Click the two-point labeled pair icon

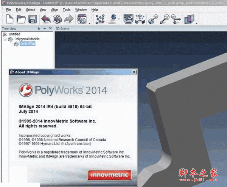tap(165, 19)
